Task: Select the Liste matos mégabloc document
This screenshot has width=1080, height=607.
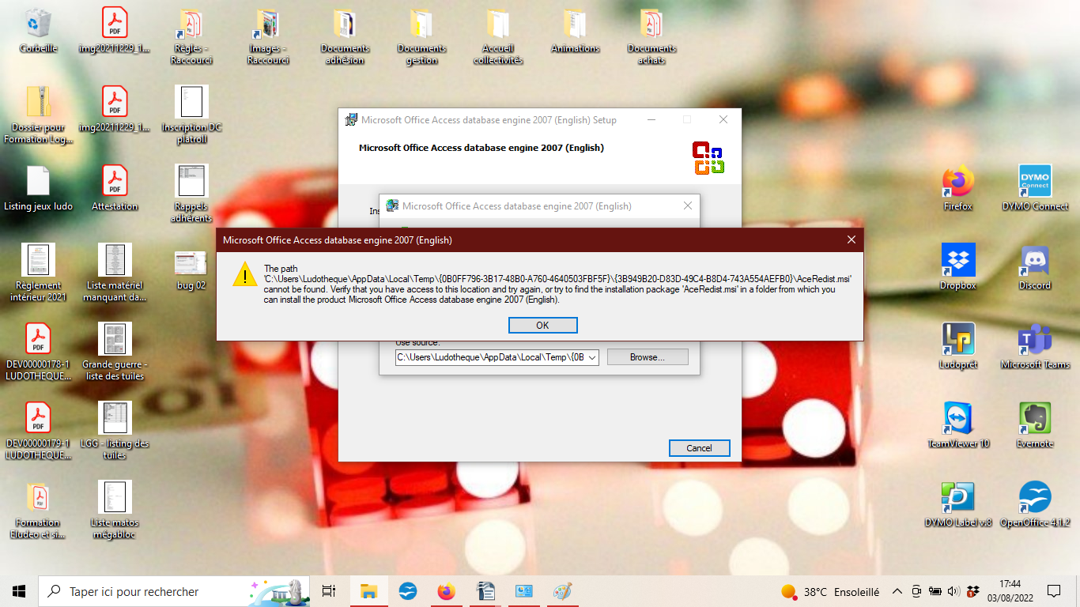Action: [x=115, y=510]
